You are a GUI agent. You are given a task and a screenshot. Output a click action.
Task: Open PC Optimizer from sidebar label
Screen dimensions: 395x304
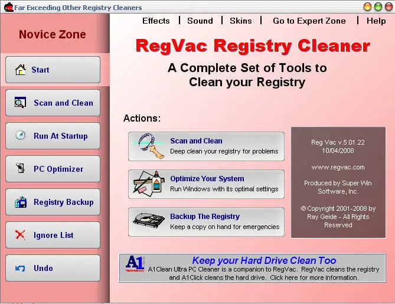tap(58, 169)
